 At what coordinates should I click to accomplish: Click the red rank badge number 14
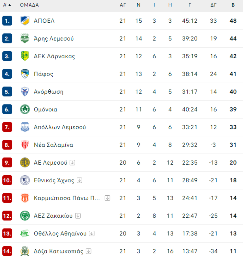coord(7,251)
